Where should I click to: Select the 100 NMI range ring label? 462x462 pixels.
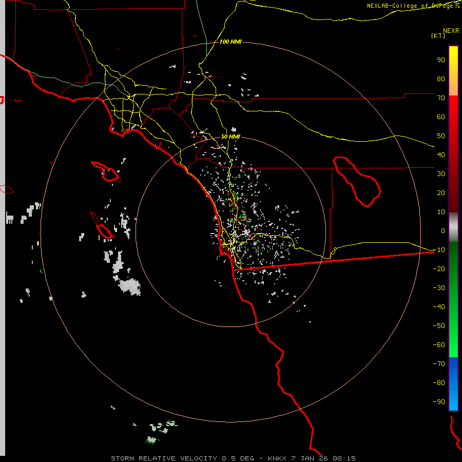point(230,42)
